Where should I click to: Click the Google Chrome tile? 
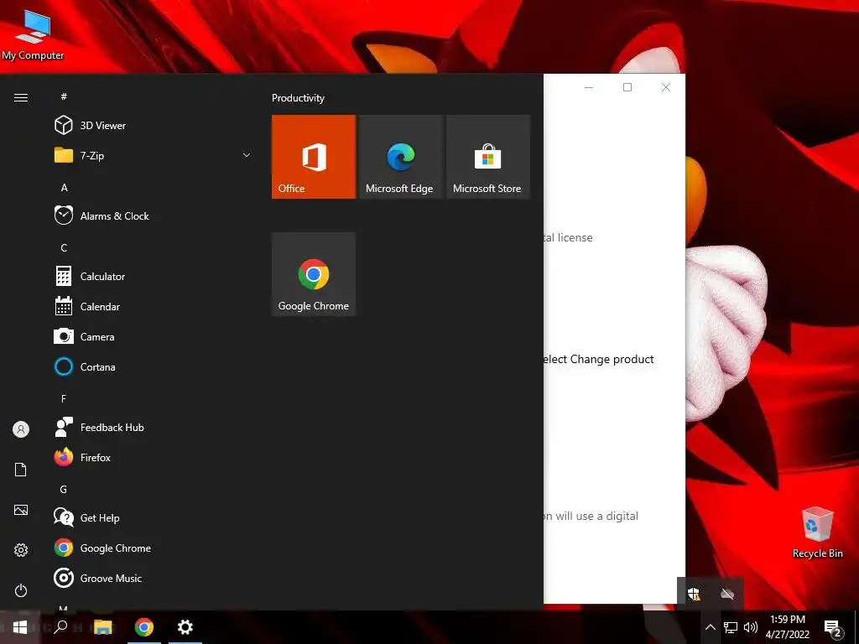coord(314,274)
